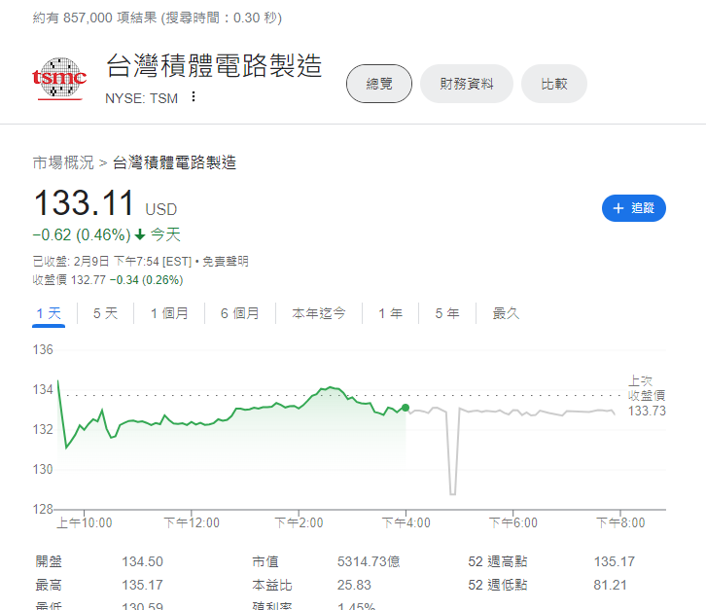
Task: Select the 1 個月 chart range
Action: click(x=169, y=313)
